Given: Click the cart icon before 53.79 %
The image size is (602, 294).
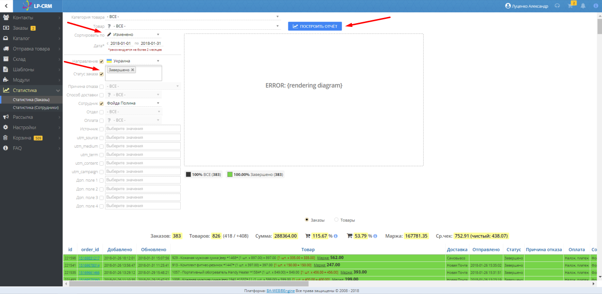Looking at the screenshot, I should click(x=350, y=235).
